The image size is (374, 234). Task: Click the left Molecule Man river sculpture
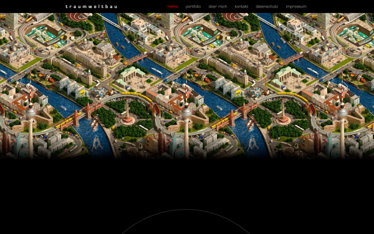97,144
